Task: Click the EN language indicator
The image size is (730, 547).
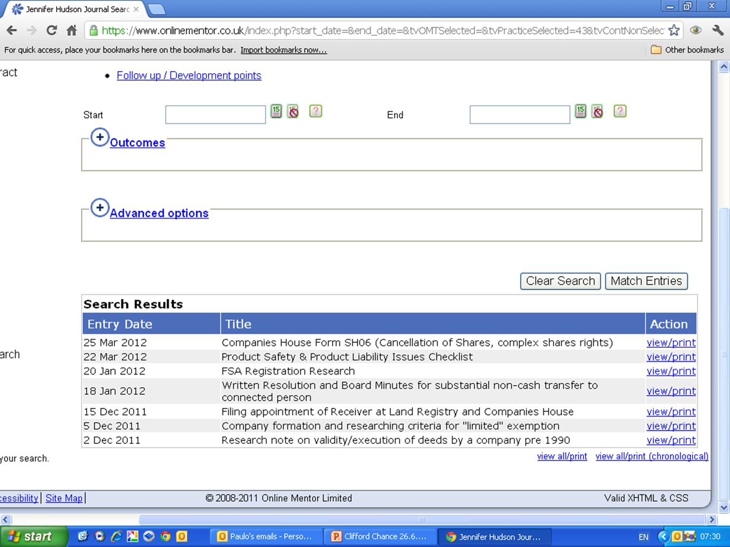Action: coord(643,537)
